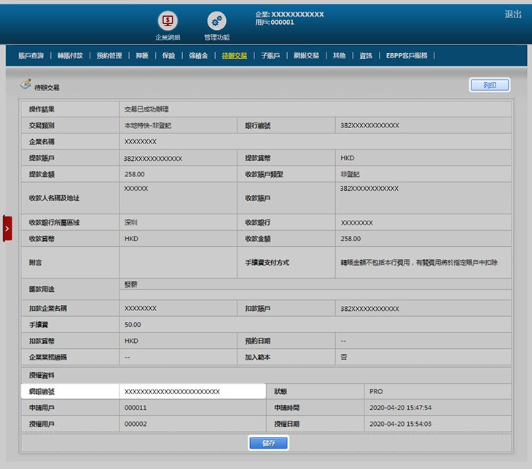Open the 賬戶查詢 menu

[x=31, y=55]
